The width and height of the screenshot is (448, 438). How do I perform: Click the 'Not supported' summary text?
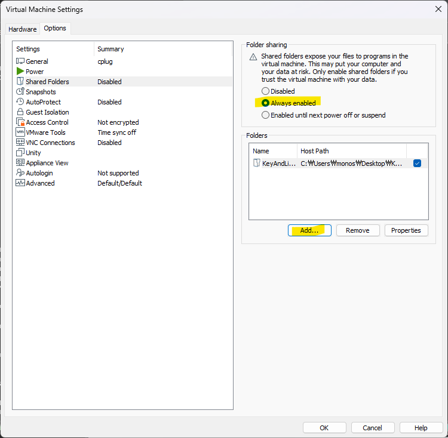(x=118, y=173)
